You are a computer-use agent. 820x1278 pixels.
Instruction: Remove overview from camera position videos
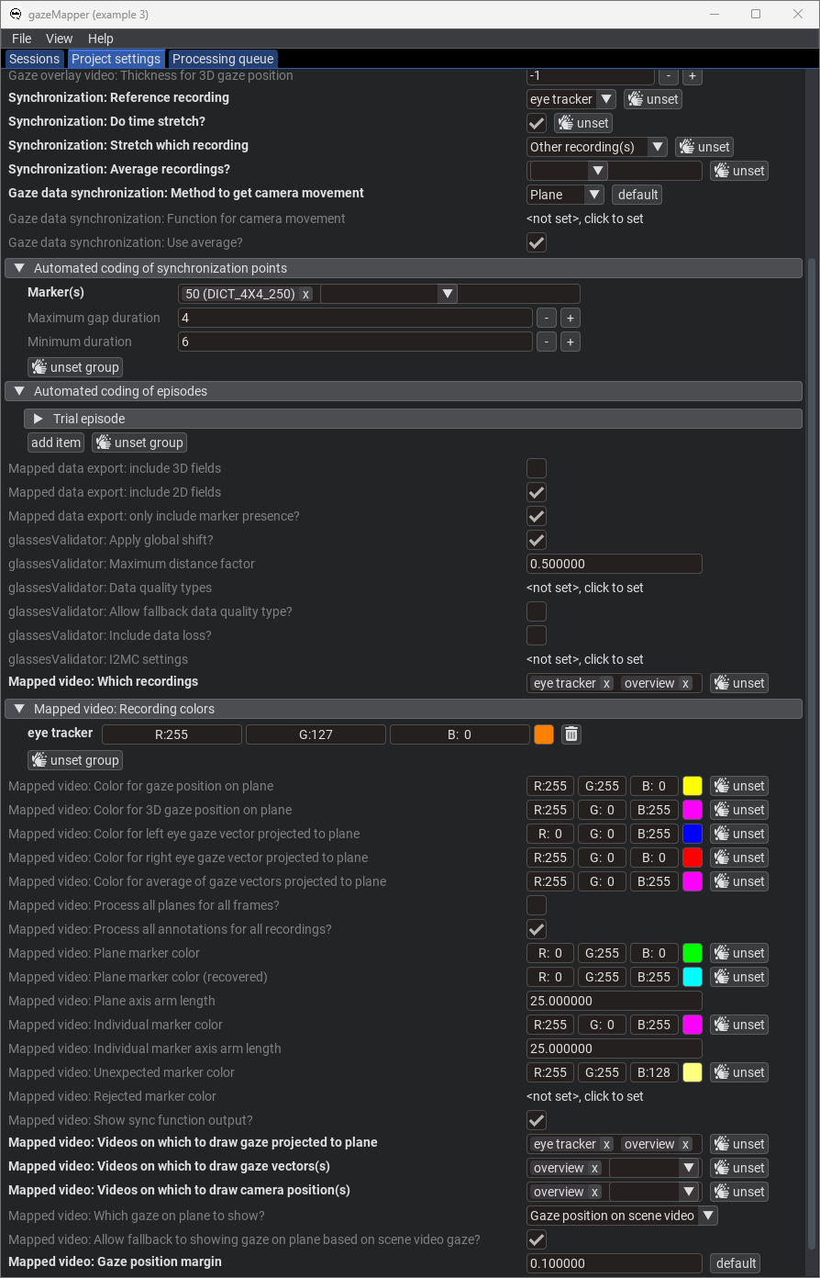coord(594,1192)
